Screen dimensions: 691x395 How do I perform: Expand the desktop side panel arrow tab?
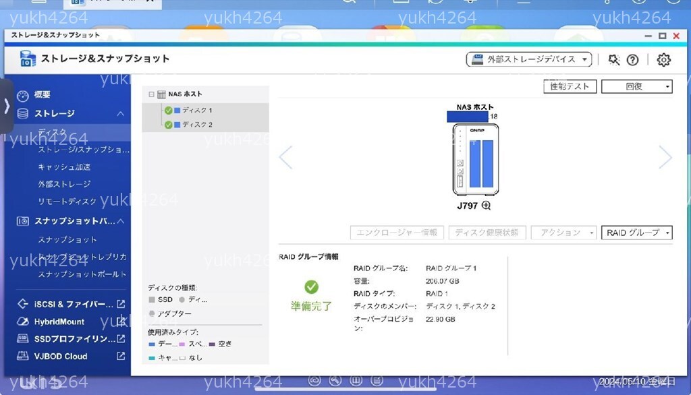tap(7, 106)
